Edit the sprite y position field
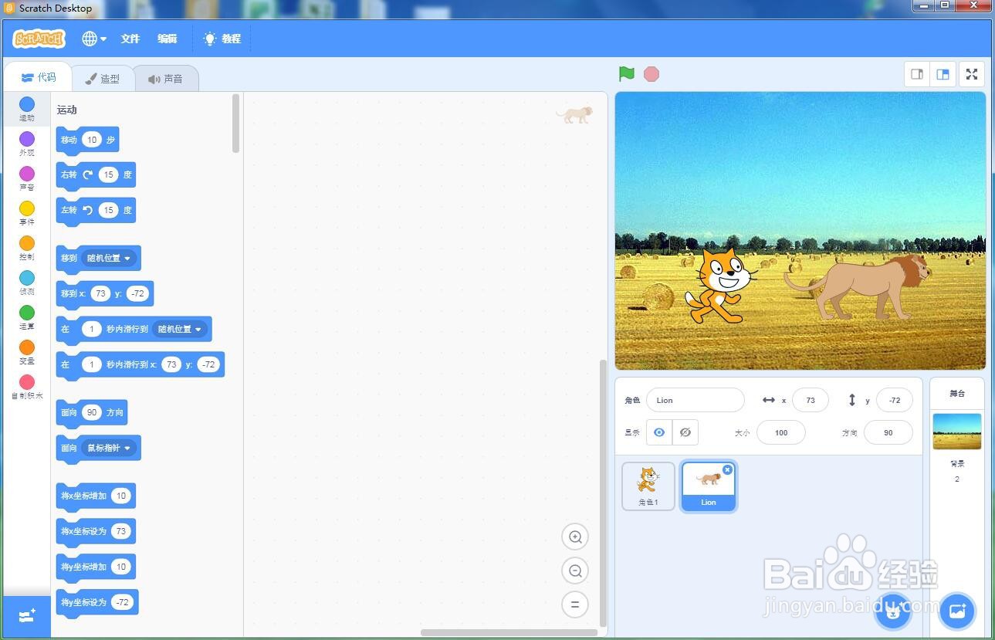Screen dimensions: 995x640 [x=895, y=400]
